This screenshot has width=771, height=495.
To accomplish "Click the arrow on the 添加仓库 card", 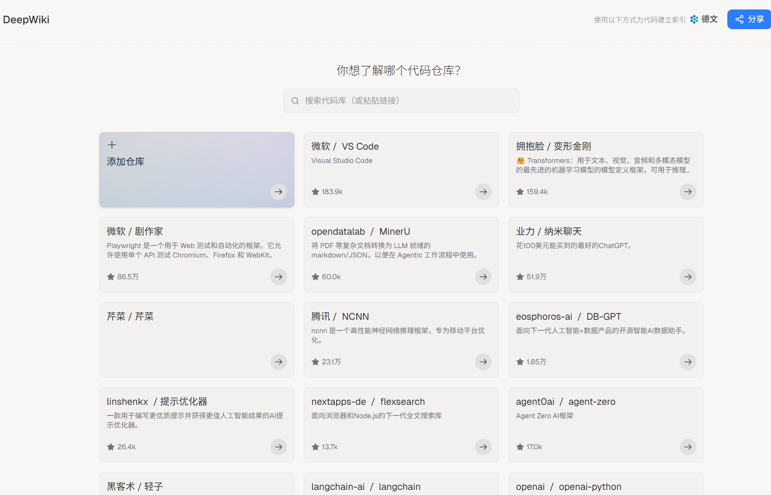I will pyautogui.click(x=279, y=192).
